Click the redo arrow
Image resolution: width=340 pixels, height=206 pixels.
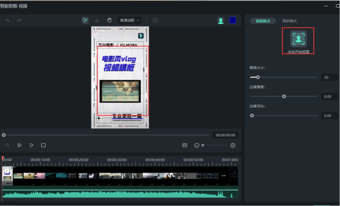19,20
